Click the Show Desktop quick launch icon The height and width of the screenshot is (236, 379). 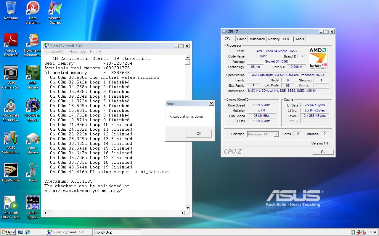point(20,232)
